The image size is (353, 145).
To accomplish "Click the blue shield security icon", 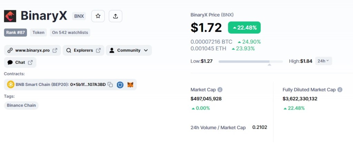I will (120, 85).
